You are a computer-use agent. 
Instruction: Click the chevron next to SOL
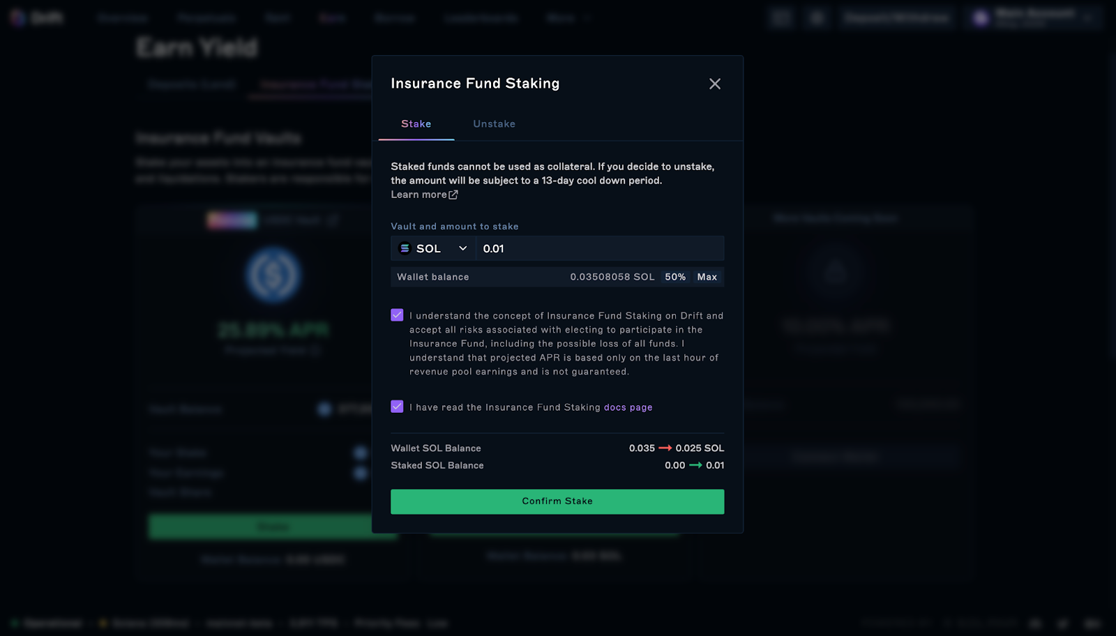tap(462, 248)
